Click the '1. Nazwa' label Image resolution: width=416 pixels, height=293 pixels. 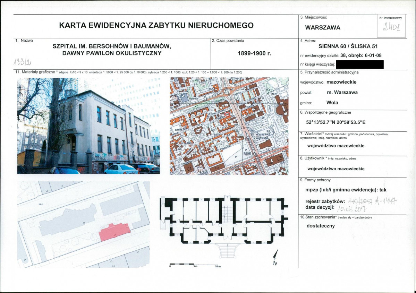(24, 41)
